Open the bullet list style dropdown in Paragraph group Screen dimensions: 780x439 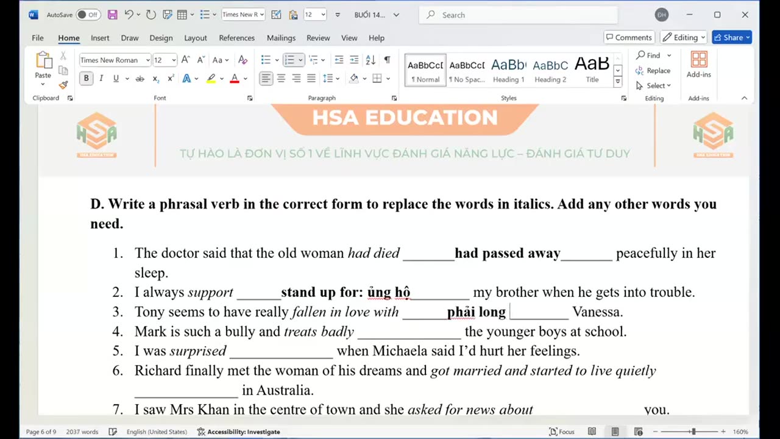pyautogui.click(x=277, y=60)
